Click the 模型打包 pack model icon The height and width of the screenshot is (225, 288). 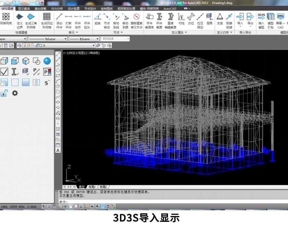tap(270, 21)
